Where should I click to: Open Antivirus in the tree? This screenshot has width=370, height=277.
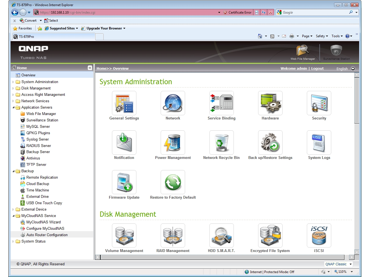[x=33, y=158]
